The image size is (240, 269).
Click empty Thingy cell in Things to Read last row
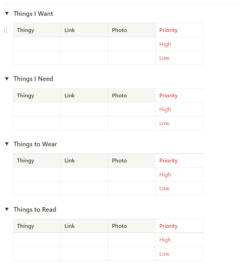coord(37,254)
